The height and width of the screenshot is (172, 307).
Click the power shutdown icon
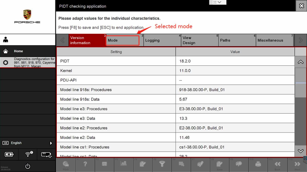[28, 166]
